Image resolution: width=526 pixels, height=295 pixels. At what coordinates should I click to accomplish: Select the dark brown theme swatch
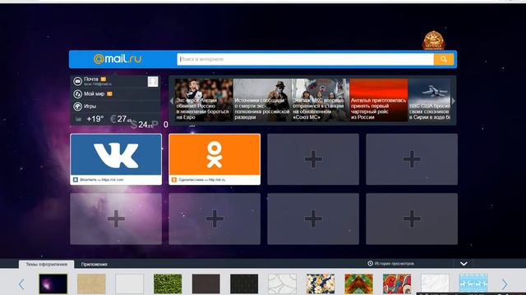point(206,284)
